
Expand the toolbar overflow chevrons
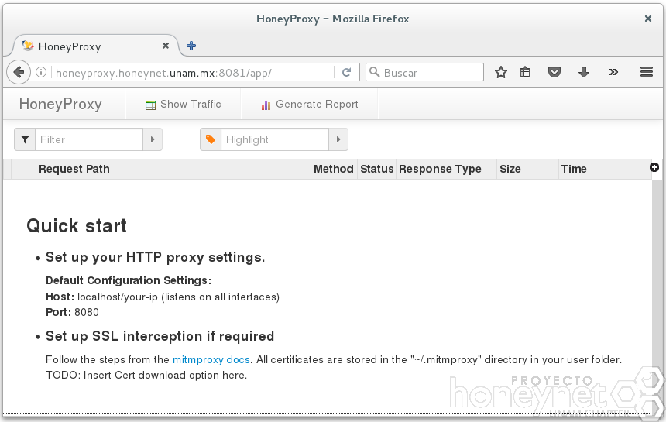coord(613,72)
